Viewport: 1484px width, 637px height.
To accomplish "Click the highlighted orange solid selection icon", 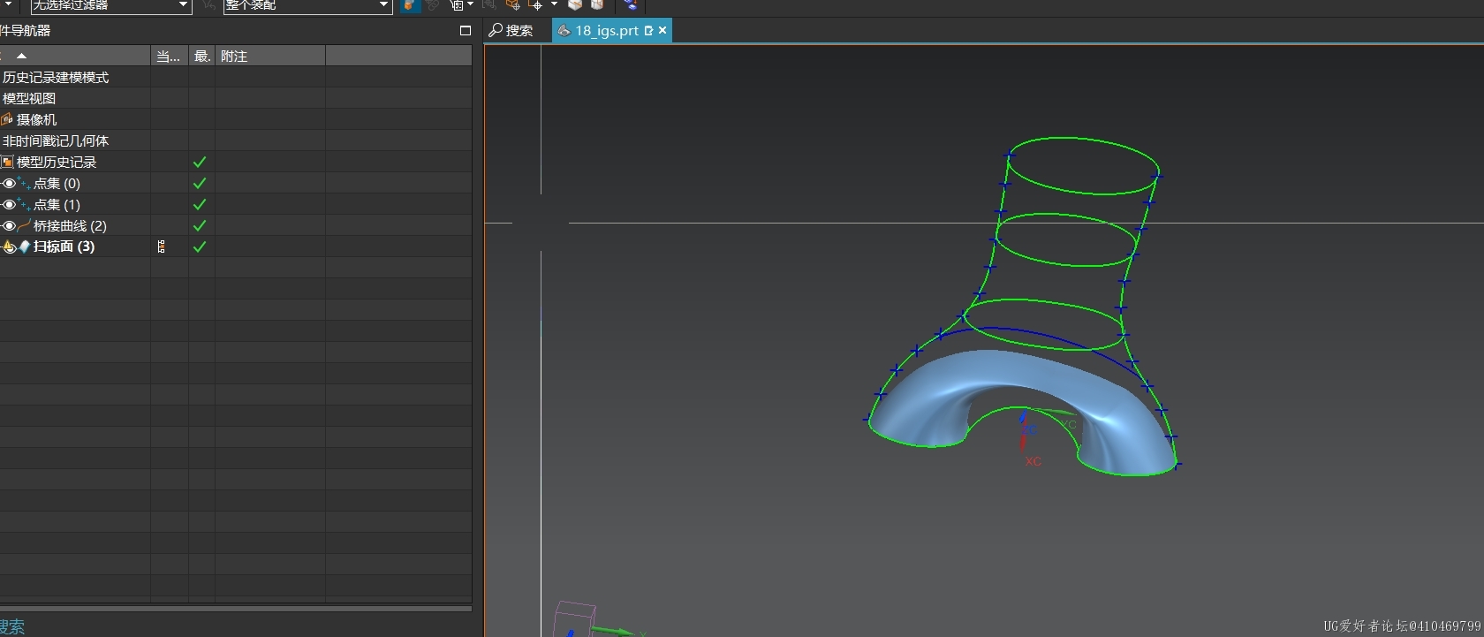I will click(x=410, y=5).
